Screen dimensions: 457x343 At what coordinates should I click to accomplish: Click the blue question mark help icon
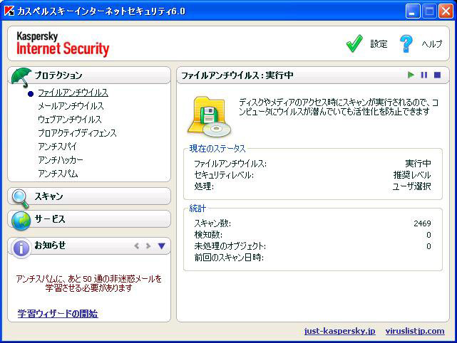[x=406, y=43]
